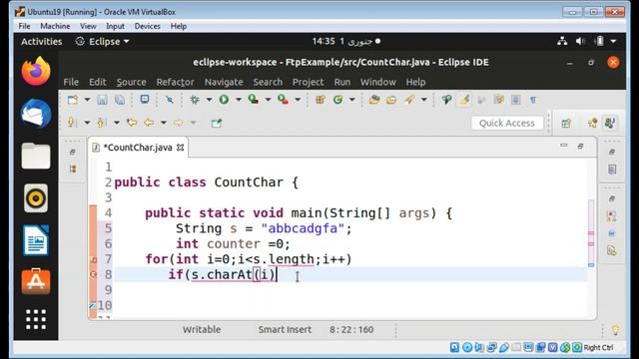The width and height of the screenshot is (639, 359).
Task: Click the Search flashlight toolbar icon
Action: pyautogui.click(x=409, y=100)
